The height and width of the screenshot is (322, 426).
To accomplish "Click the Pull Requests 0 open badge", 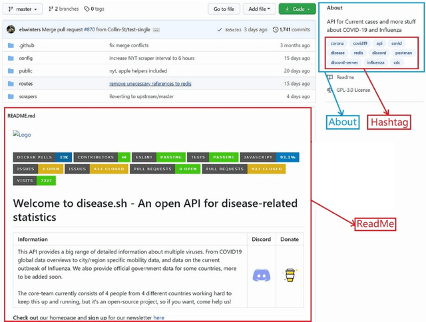I will (165, 169).
